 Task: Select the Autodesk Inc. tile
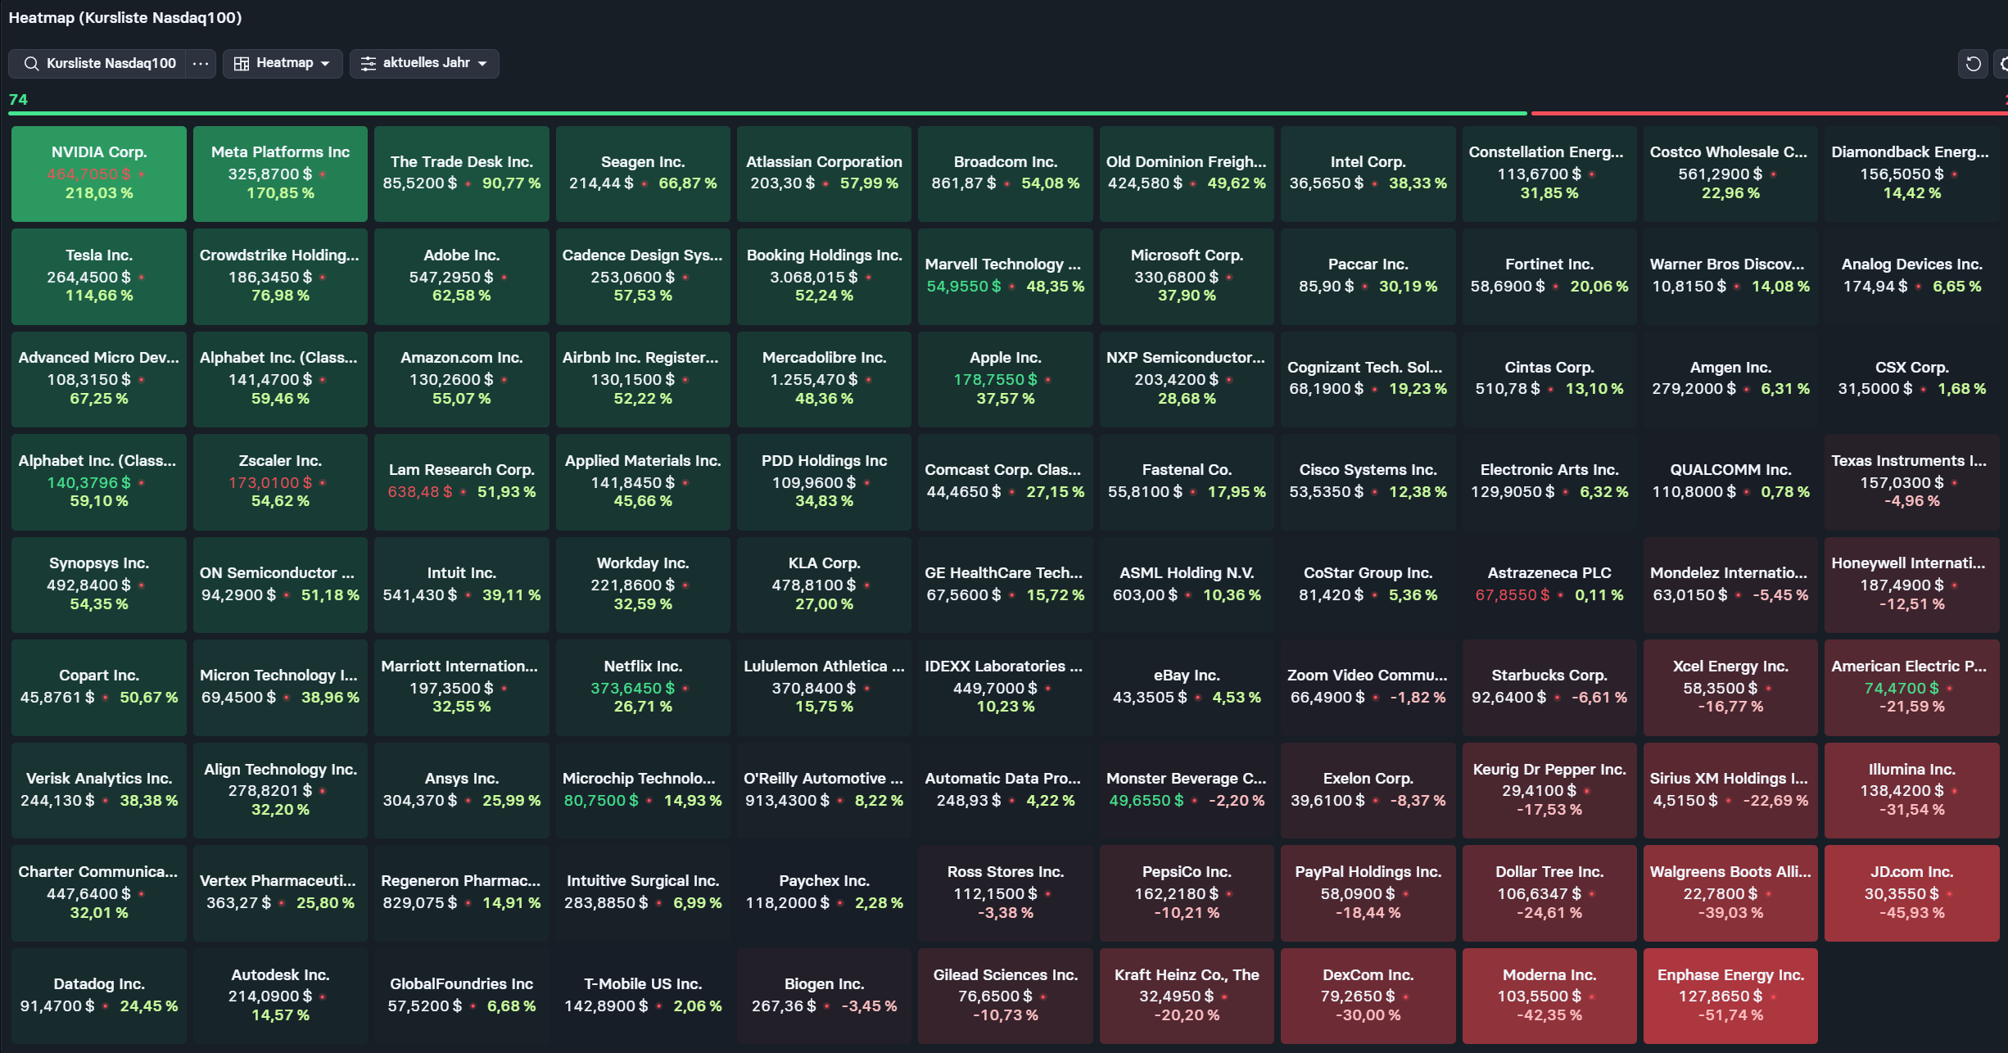280,996
